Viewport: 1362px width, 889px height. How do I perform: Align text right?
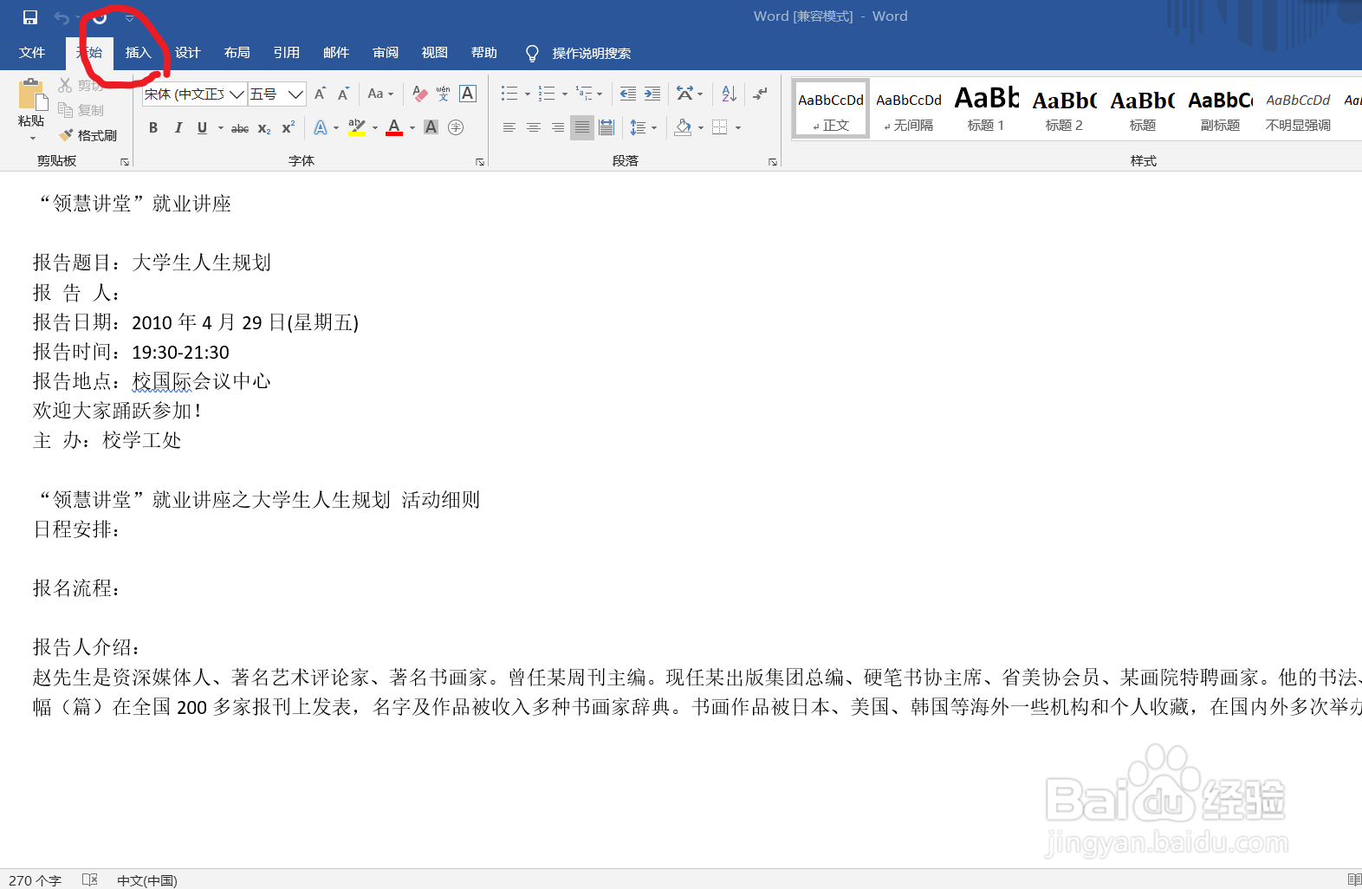558,127
